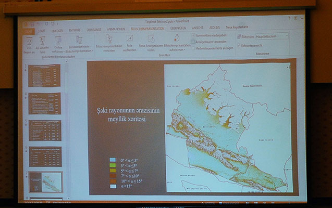Click Ab aktueller Folie slideshow icon

tap(43, 41)
